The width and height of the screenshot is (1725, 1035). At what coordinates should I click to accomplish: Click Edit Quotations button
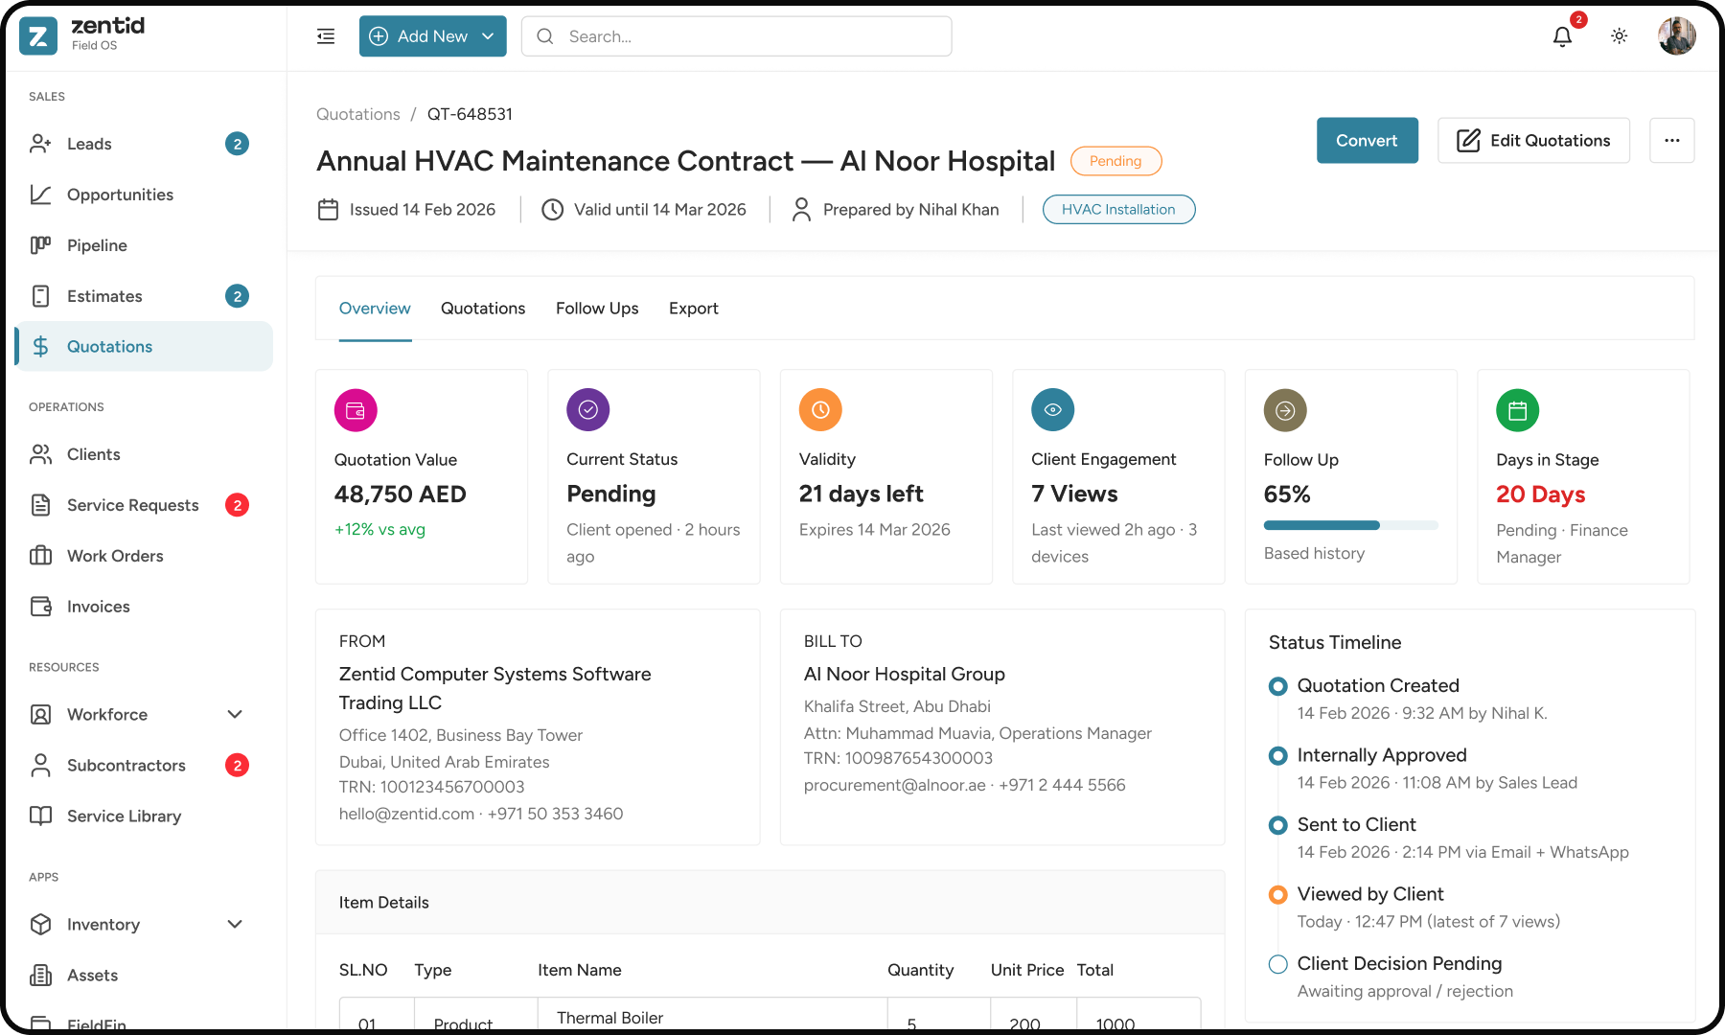[1533, 141]
